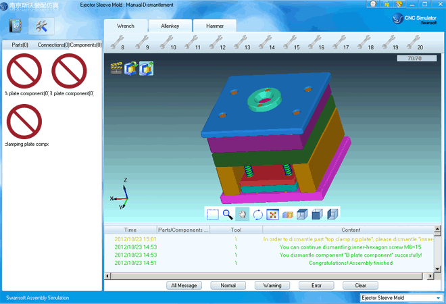The image size is (446, 304).
Task: Click the All Message filter button
Action: click(x=183, y=285)
